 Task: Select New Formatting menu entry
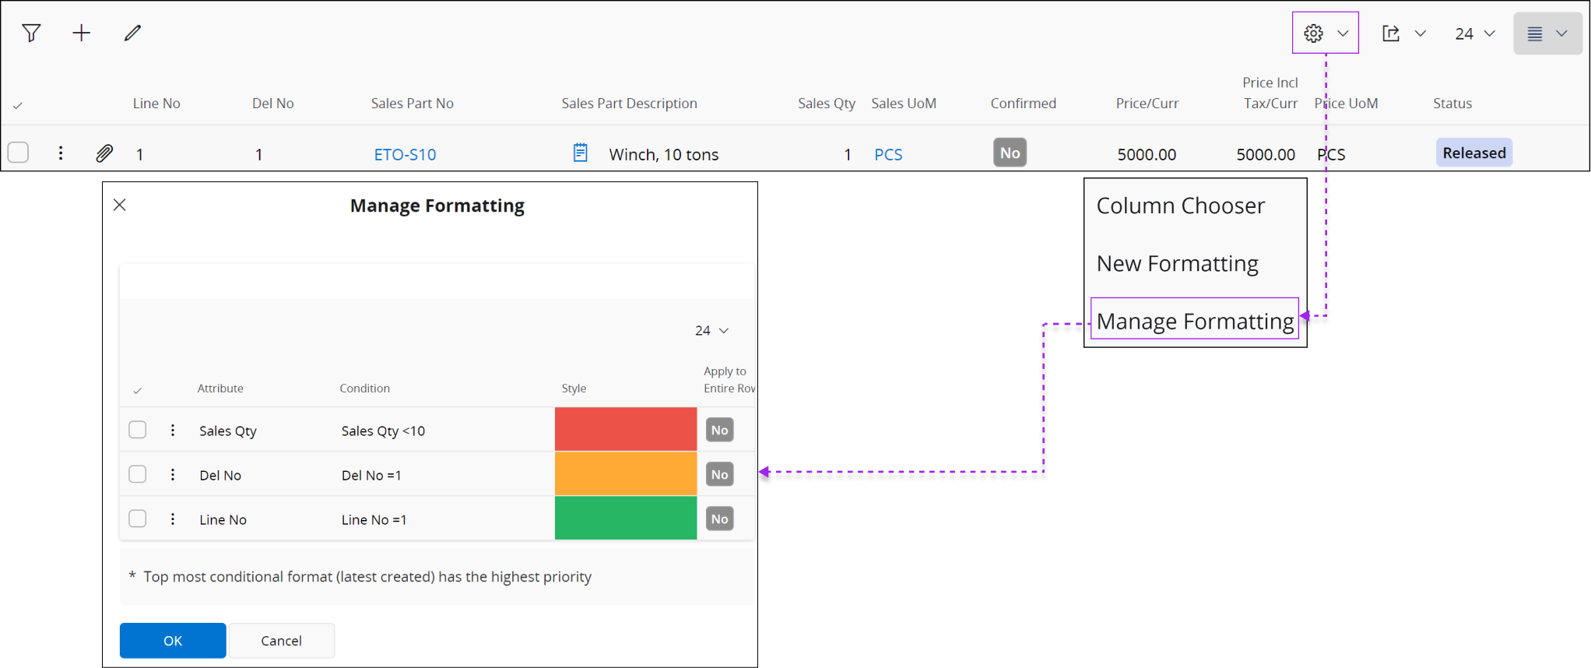point(1177,264)
